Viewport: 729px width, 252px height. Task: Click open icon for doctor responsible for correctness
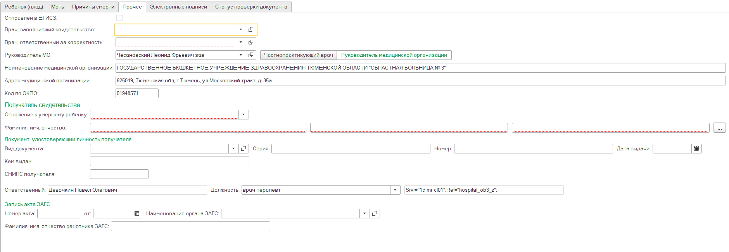(x=251, y=43)
